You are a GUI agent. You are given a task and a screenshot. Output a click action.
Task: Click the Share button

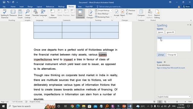pyautogui.click(x=186, y=7)
